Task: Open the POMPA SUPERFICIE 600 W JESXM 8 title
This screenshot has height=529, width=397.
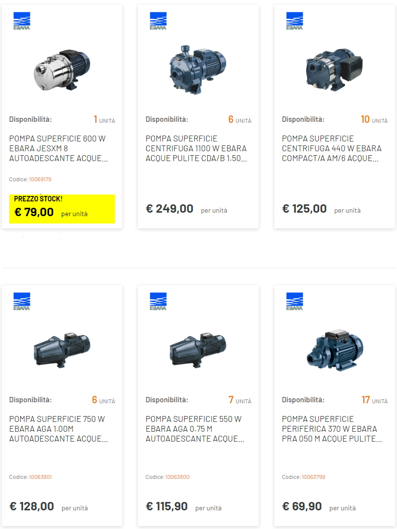Action: [x=58, y=148]
